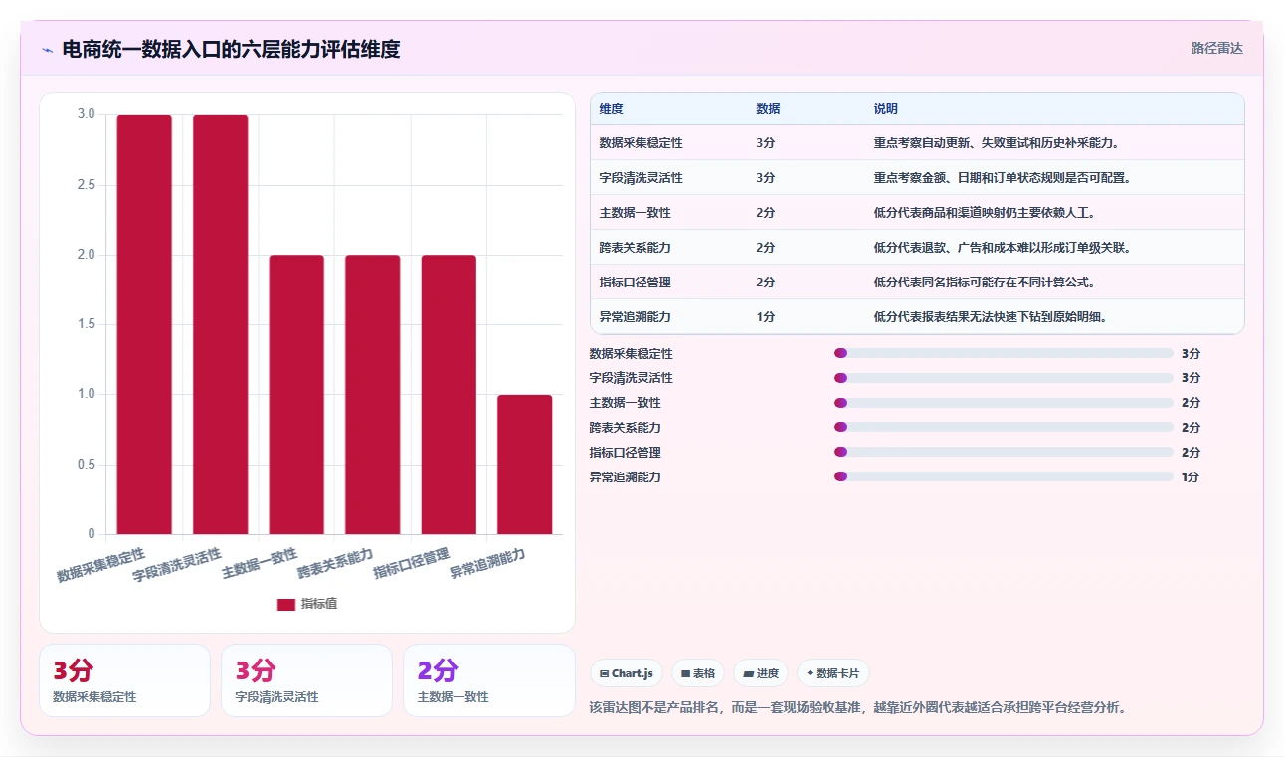Click the 字段清洗灵活性 progress bar
This screenshot has height=757, width=1284.
[x=1005, y=378]
